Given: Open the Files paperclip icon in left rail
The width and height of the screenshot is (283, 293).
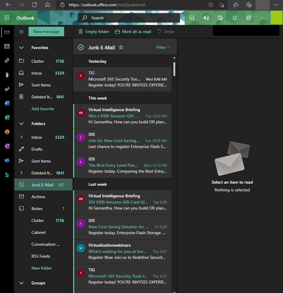Looking at the screenshot, I should coord(7,75).
